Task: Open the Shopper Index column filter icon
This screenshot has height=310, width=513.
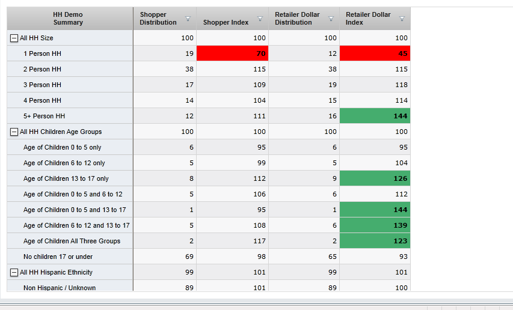Action: tap(260, 19)
